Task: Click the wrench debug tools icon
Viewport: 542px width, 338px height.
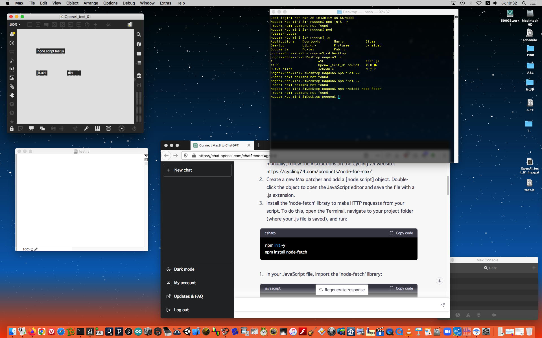Action: 86,128
